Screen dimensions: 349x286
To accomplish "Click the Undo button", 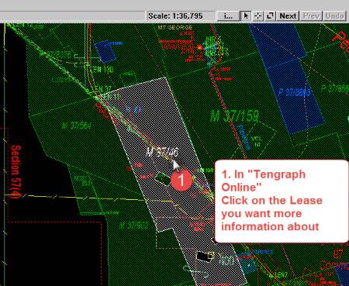I will 334,16.
